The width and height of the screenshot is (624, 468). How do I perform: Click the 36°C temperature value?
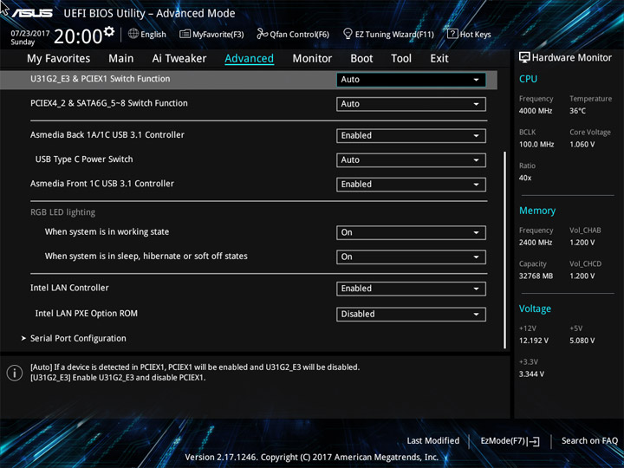coord(577,111)
